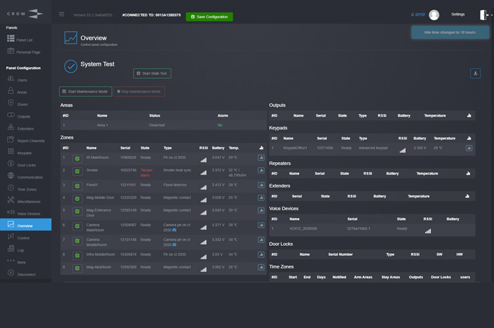Click Start Walk Test button
The height and width of the screenshot is (328, 494).
point(152,73)
